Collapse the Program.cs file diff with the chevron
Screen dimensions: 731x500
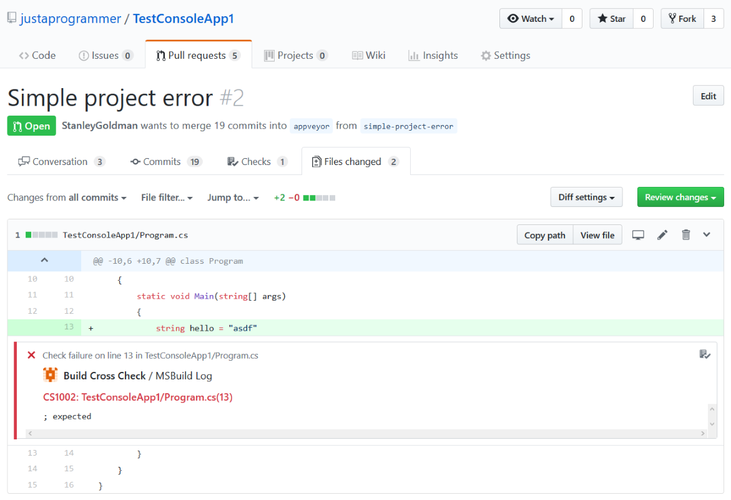pos(707,235)
